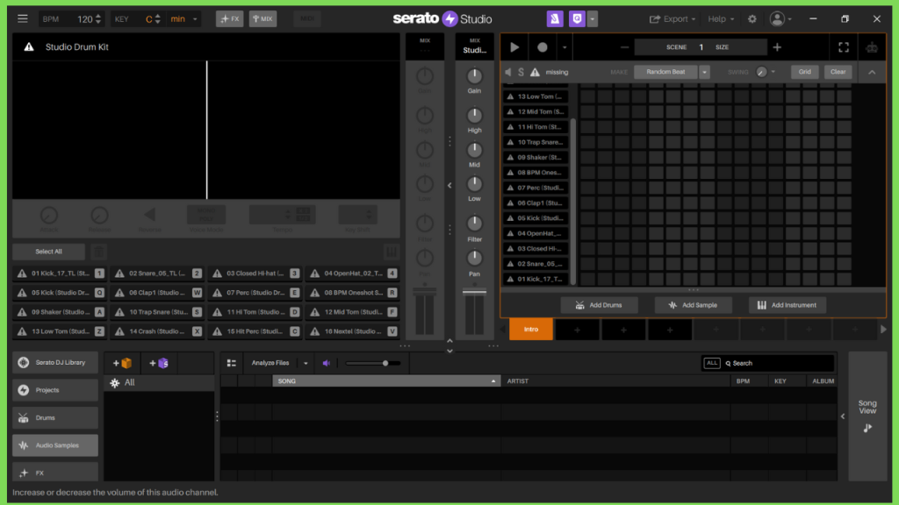Click the piano keys icon above pads

391,252
